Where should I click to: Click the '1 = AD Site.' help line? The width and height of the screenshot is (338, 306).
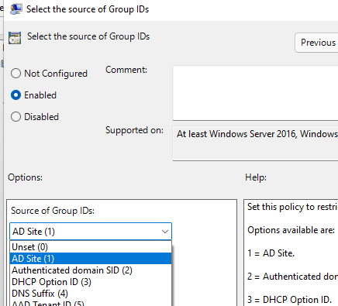point(271,253)
